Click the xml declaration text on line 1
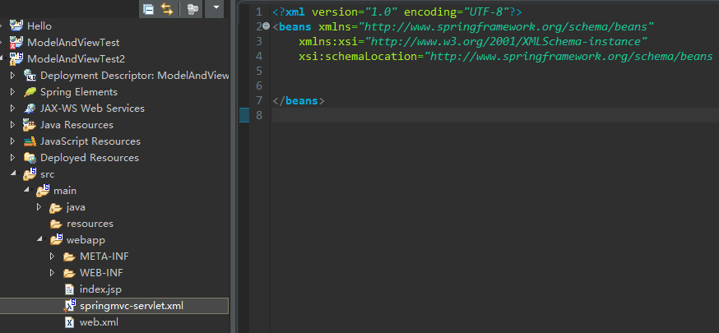Screen dimensions: 719x333 tap(397, 12)
